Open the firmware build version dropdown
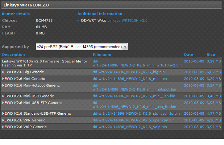 (82, 47)
